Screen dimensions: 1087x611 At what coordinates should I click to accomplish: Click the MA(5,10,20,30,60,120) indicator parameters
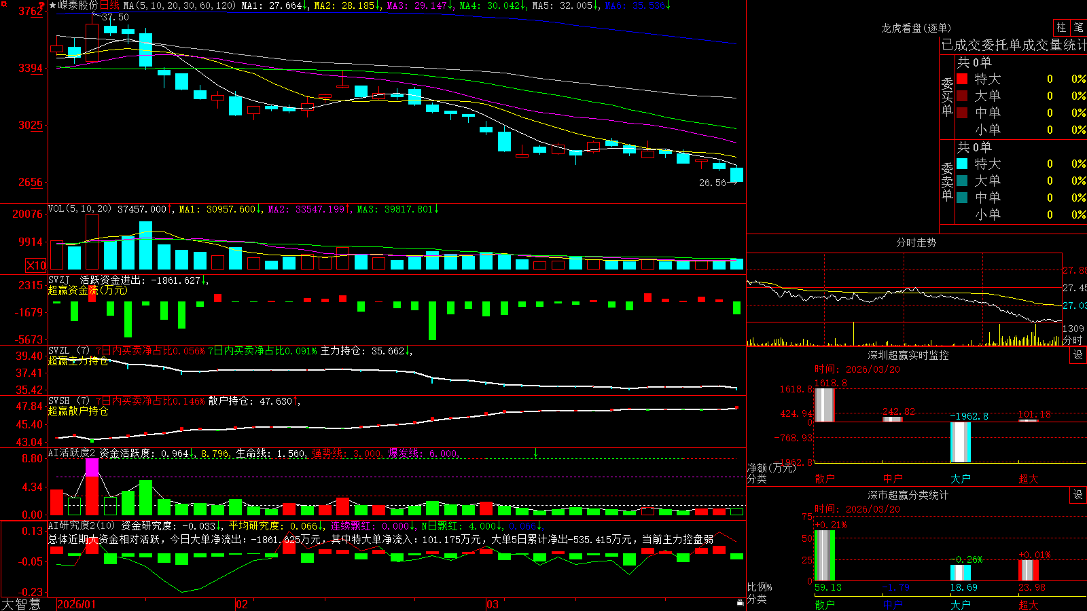pyautogui.click(x=179, y=5)
